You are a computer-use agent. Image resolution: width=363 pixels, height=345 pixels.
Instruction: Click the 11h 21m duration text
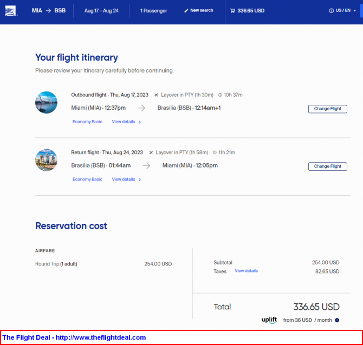(x=226, y=152)
